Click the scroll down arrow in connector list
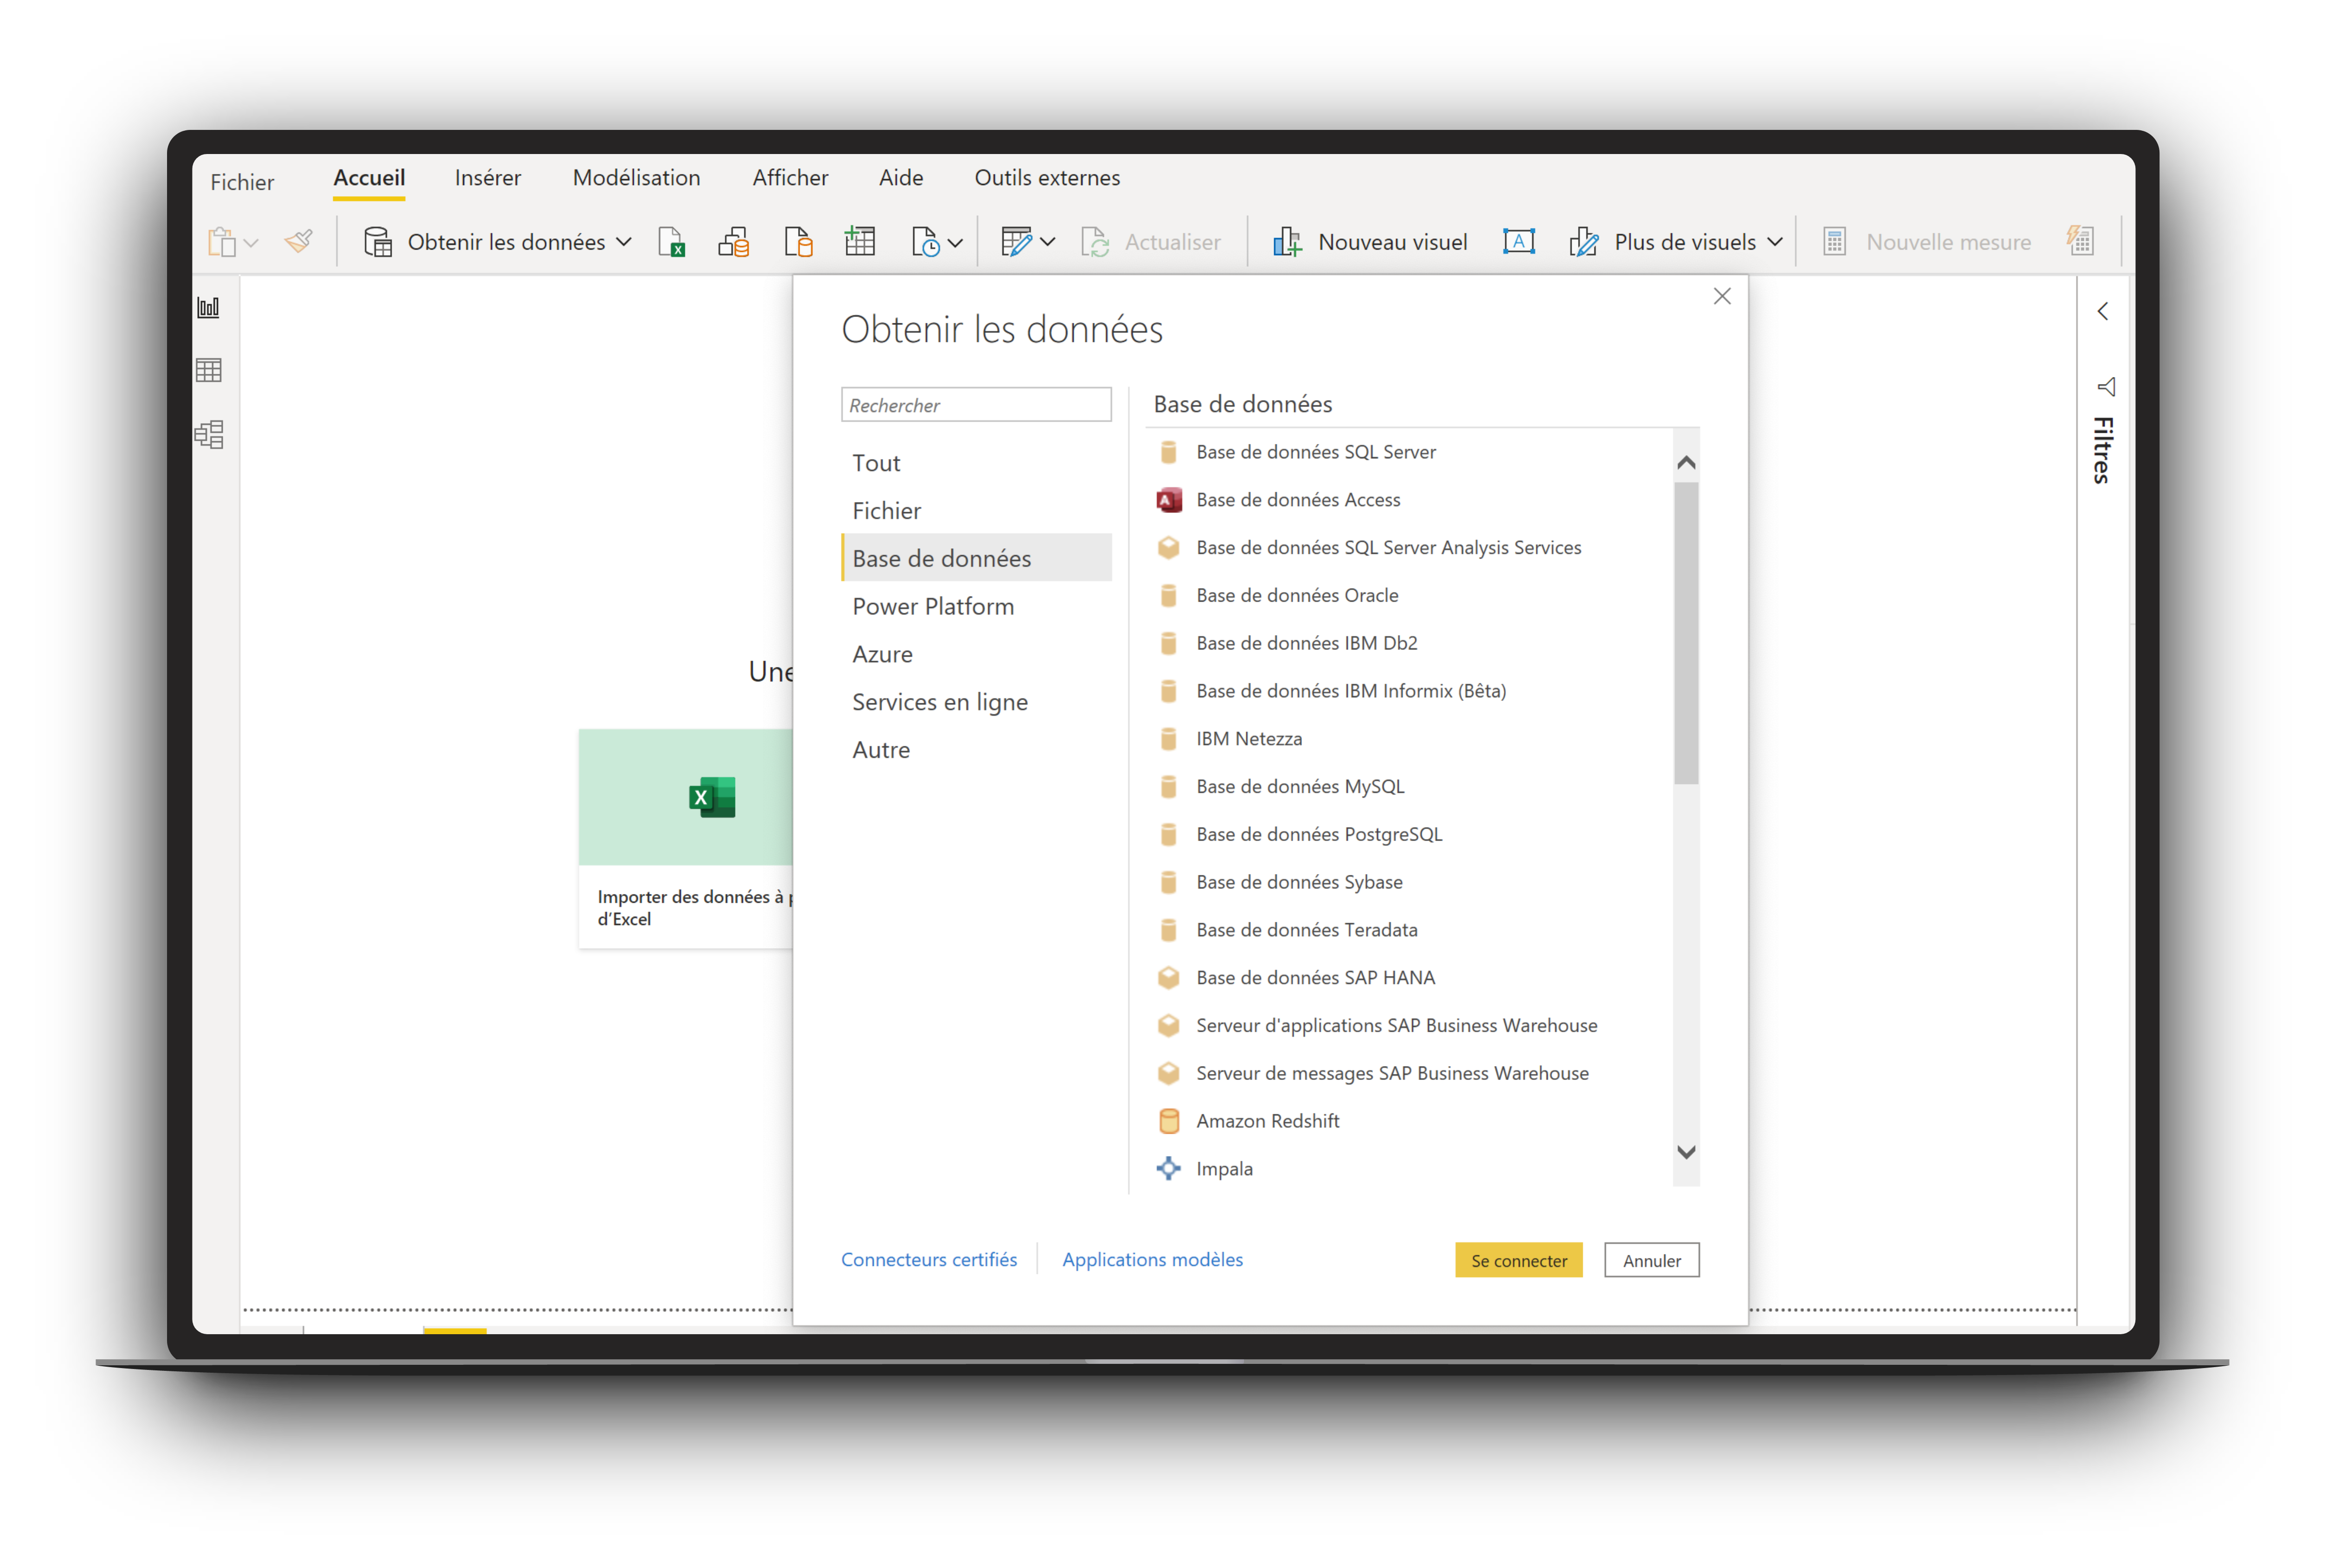The width and height of the screenshot is (2327, 1568). pos(1686,1152)
